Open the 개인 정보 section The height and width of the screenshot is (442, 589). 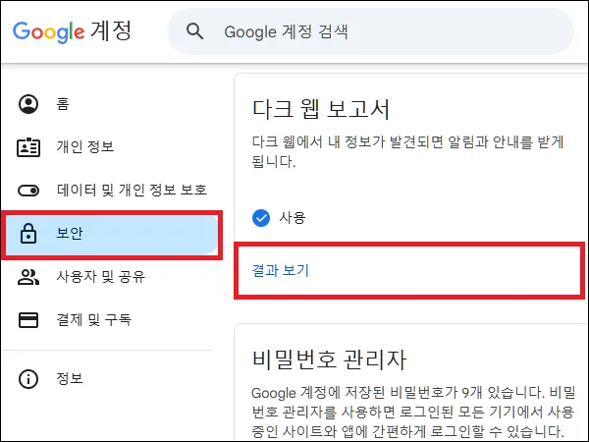tap(85, 146)
